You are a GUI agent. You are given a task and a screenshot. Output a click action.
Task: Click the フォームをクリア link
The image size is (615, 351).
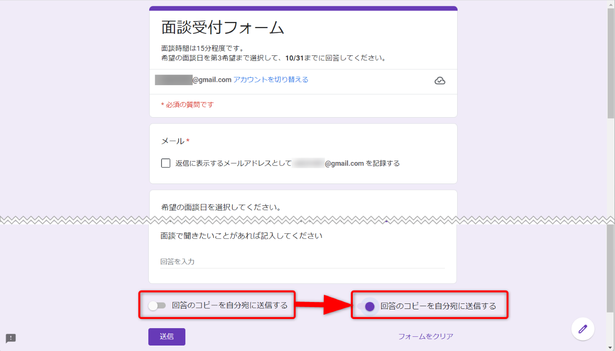pos(426,336)
